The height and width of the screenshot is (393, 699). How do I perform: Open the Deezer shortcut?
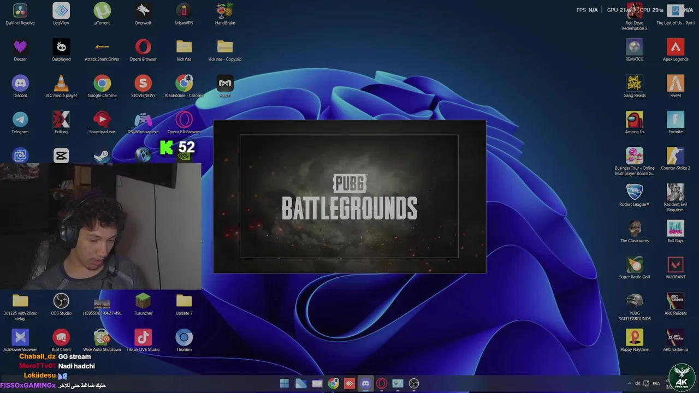point(20,50)
